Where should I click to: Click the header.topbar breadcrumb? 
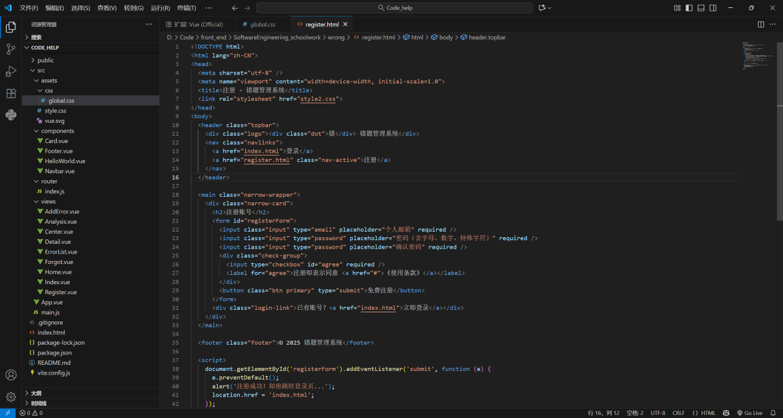coord(483,37)
